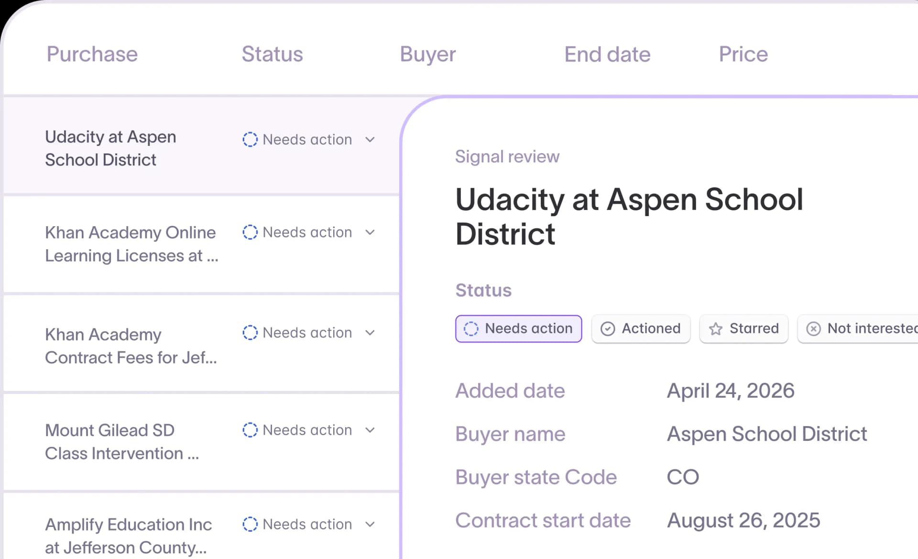Image resolution: width=918 pixels, height=559 pixels.
Task: Click the Contract start date label
Action: [x=543, y=520]
